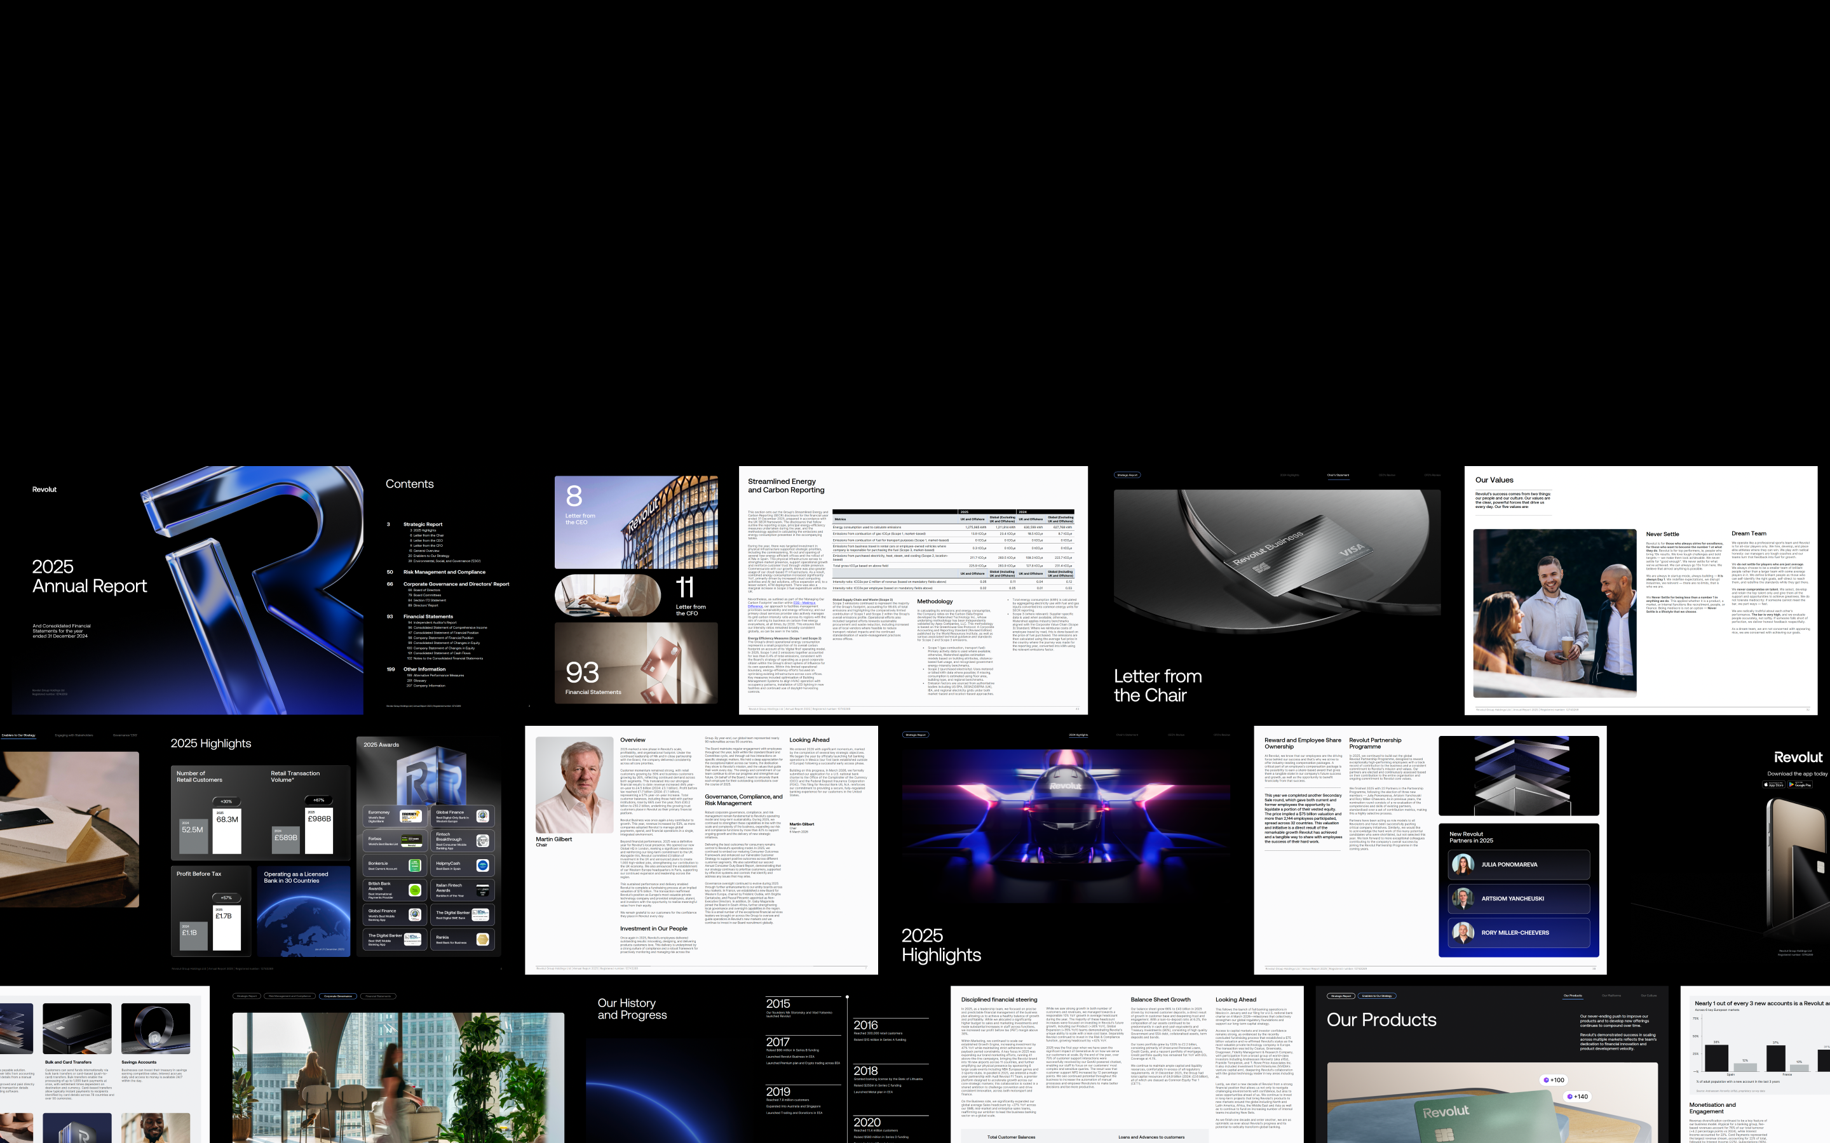1830x1143 pixels.
Task: Click the +100 points badge
Action: (x=1554, y=1079)
